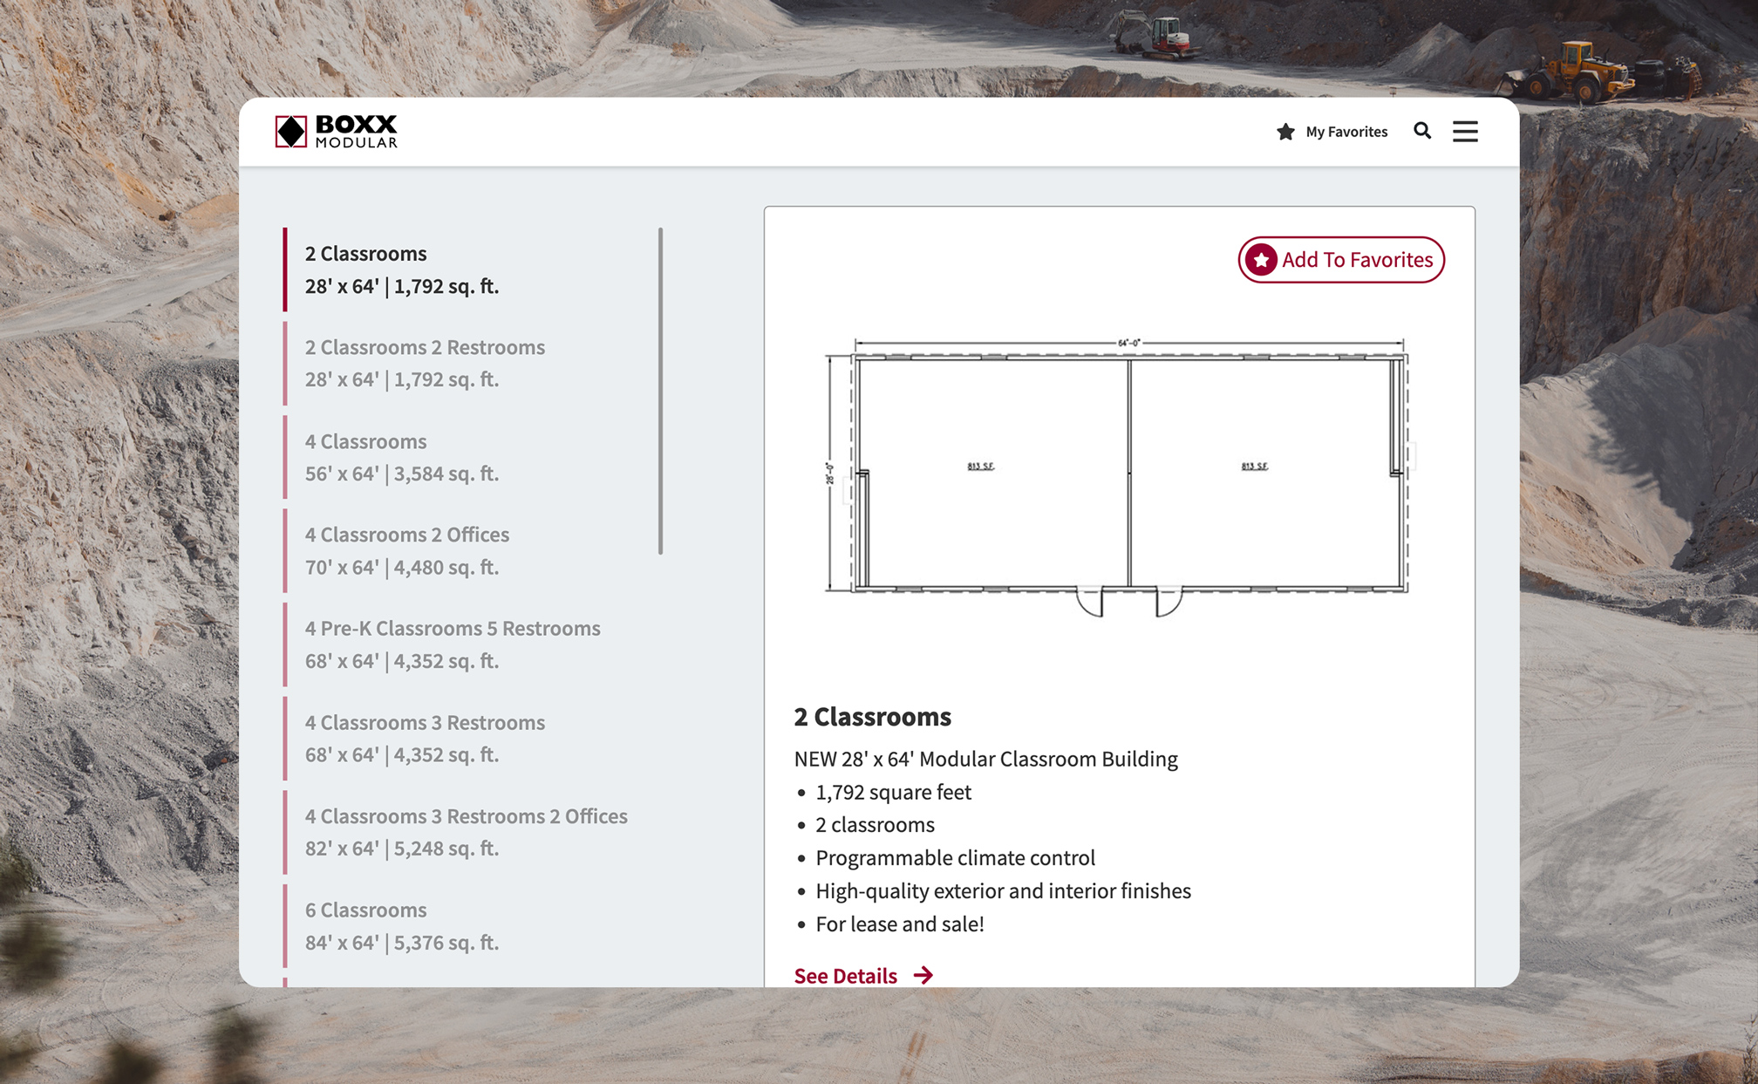Click Add To Favorites button
Screen dimensions: 1758x1084
(x=1341, y=260)
